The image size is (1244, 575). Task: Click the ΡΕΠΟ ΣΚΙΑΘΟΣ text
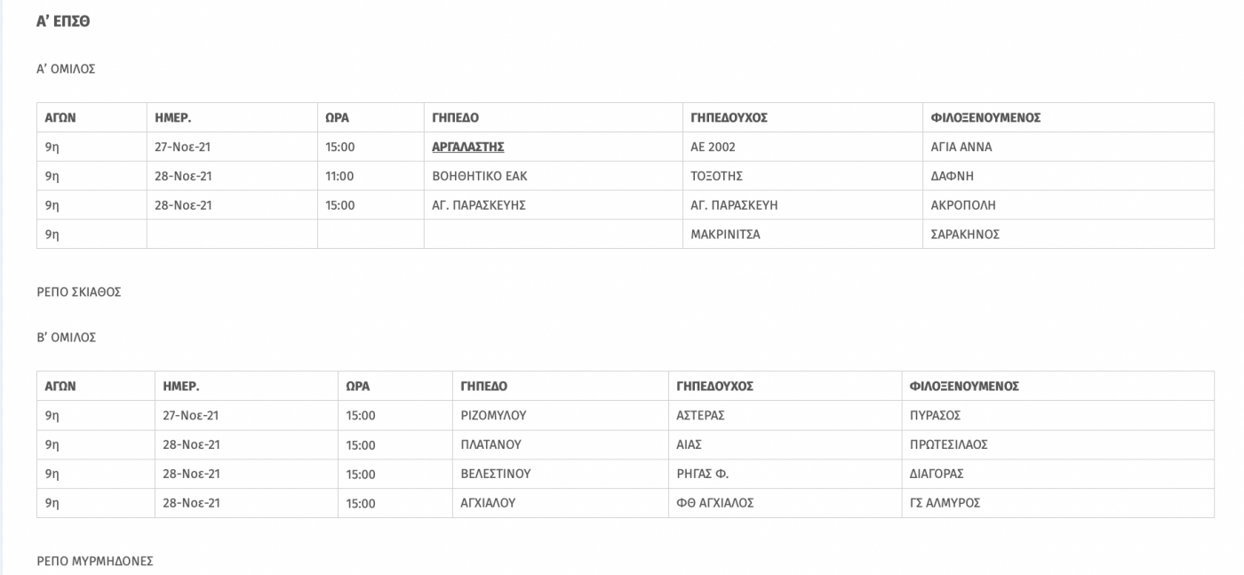click(78, 291)
